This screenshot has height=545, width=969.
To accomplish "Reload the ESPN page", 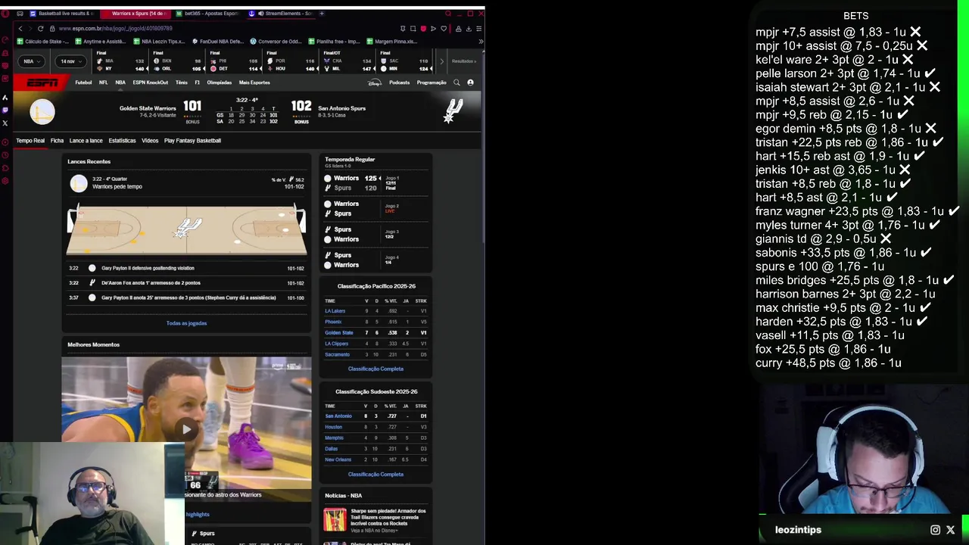I will (41, 29).
